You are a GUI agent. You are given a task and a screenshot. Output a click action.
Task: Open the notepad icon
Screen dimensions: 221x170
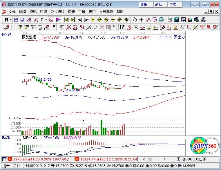tap(183, 20)
